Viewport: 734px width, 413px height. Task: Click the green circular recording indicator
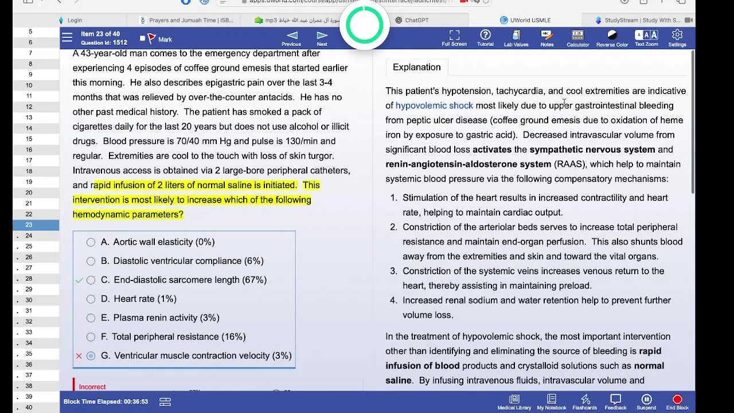[x=365, y=25]
